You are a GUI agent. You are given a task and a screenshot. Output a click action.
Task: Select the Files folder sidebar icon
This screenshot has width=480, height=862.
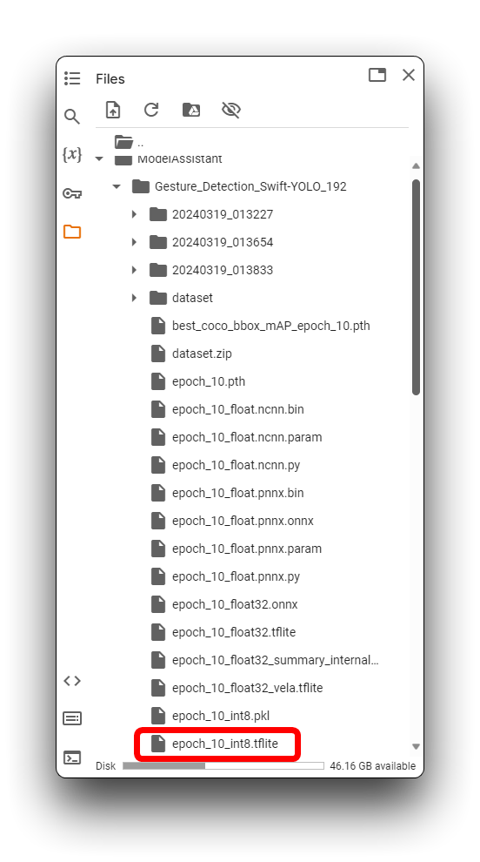pos(72,232)
